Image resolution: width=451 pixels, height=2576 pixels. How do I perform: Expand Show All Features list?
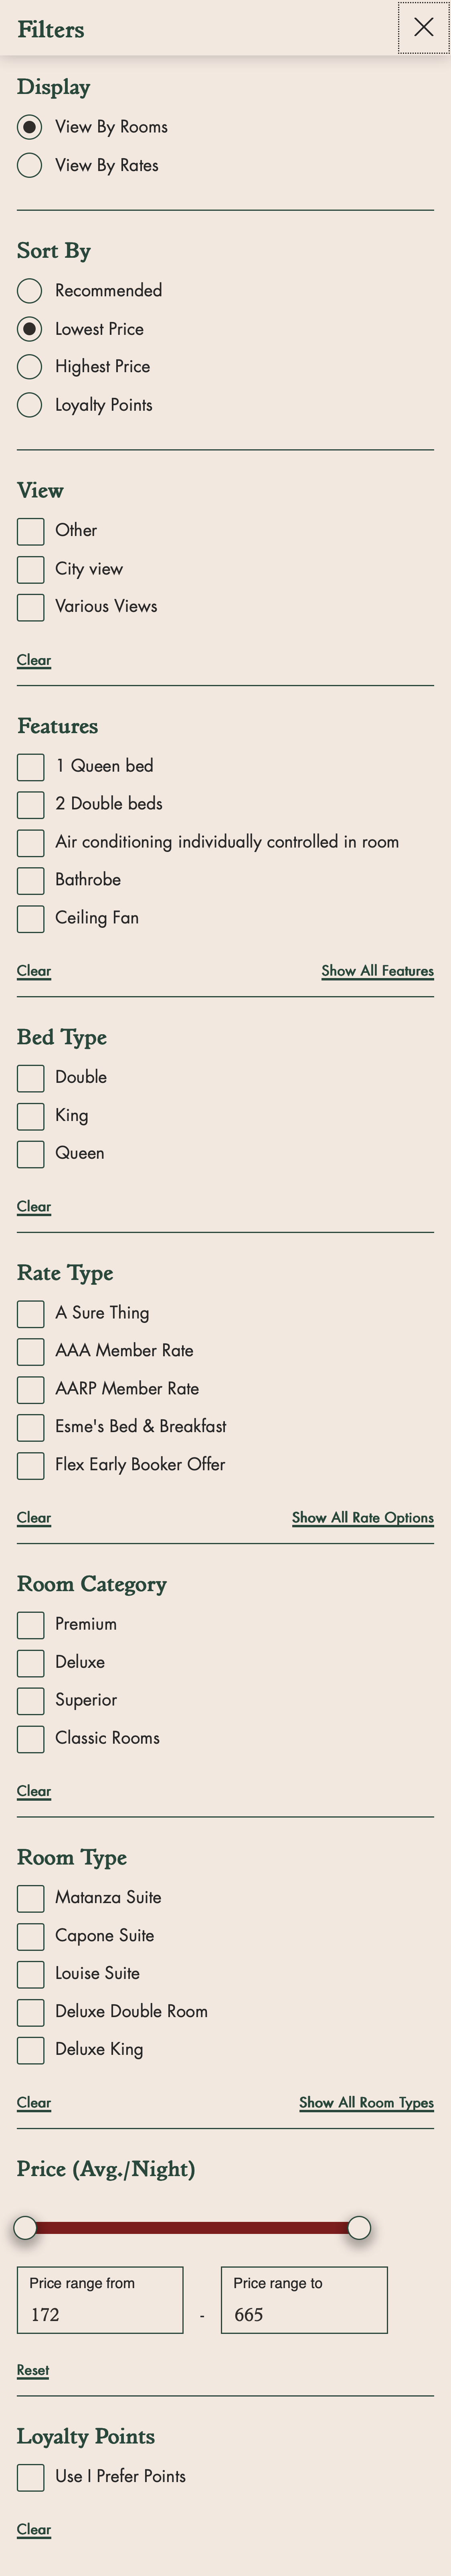(377, 970)
